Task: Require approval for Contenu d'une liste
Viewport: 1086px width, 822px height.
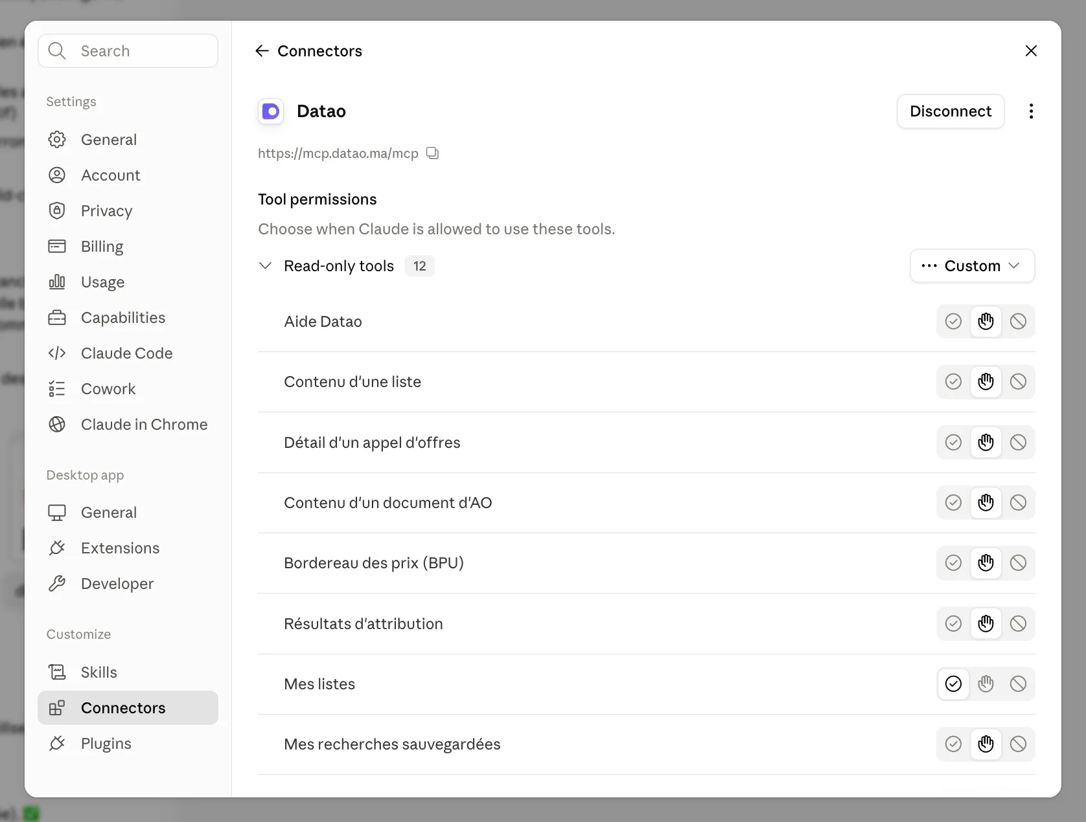Action: (x=986, y=382)
